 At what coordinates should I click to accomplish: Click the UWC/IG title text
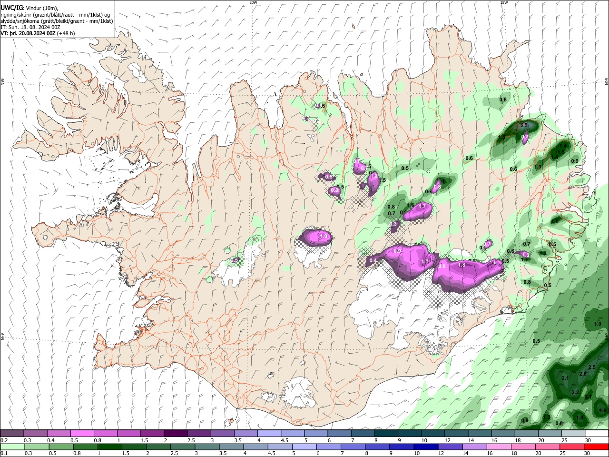point(12,8)
